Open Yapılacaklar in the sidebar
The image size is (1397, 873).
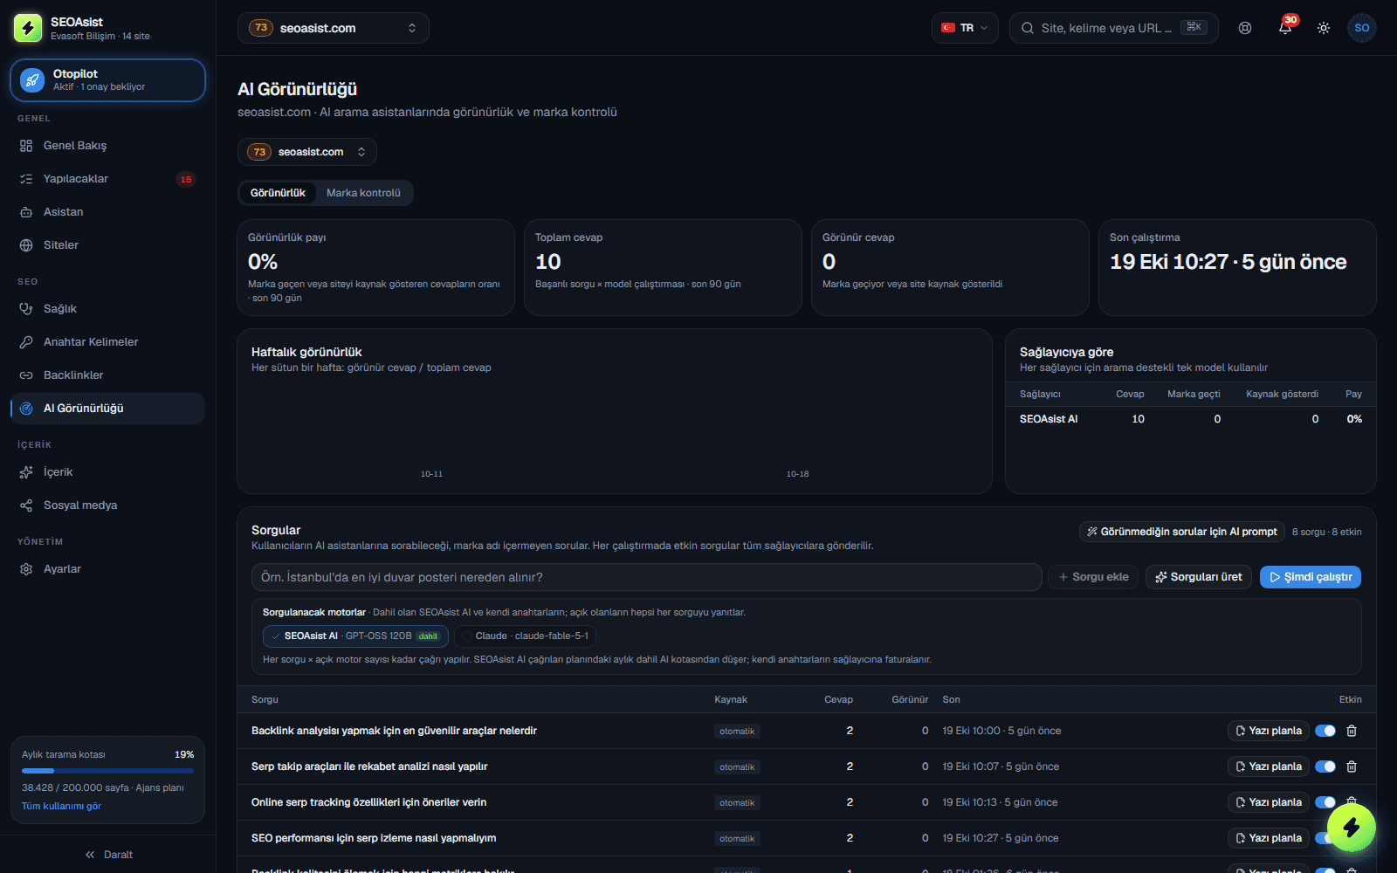click(108, 179)
